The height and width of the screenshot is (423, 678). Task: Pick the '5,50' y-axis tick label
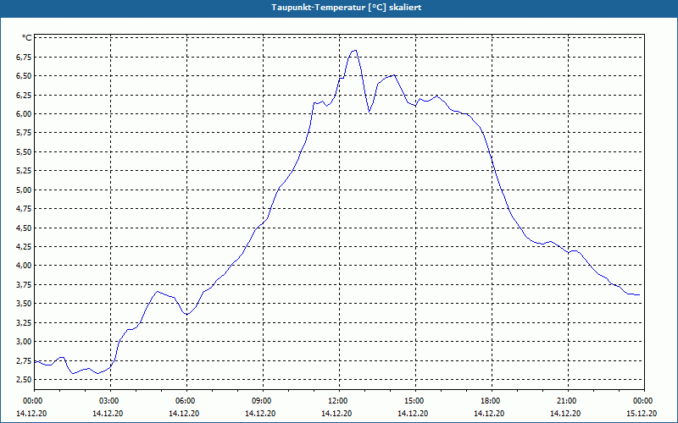pos(25,152)
